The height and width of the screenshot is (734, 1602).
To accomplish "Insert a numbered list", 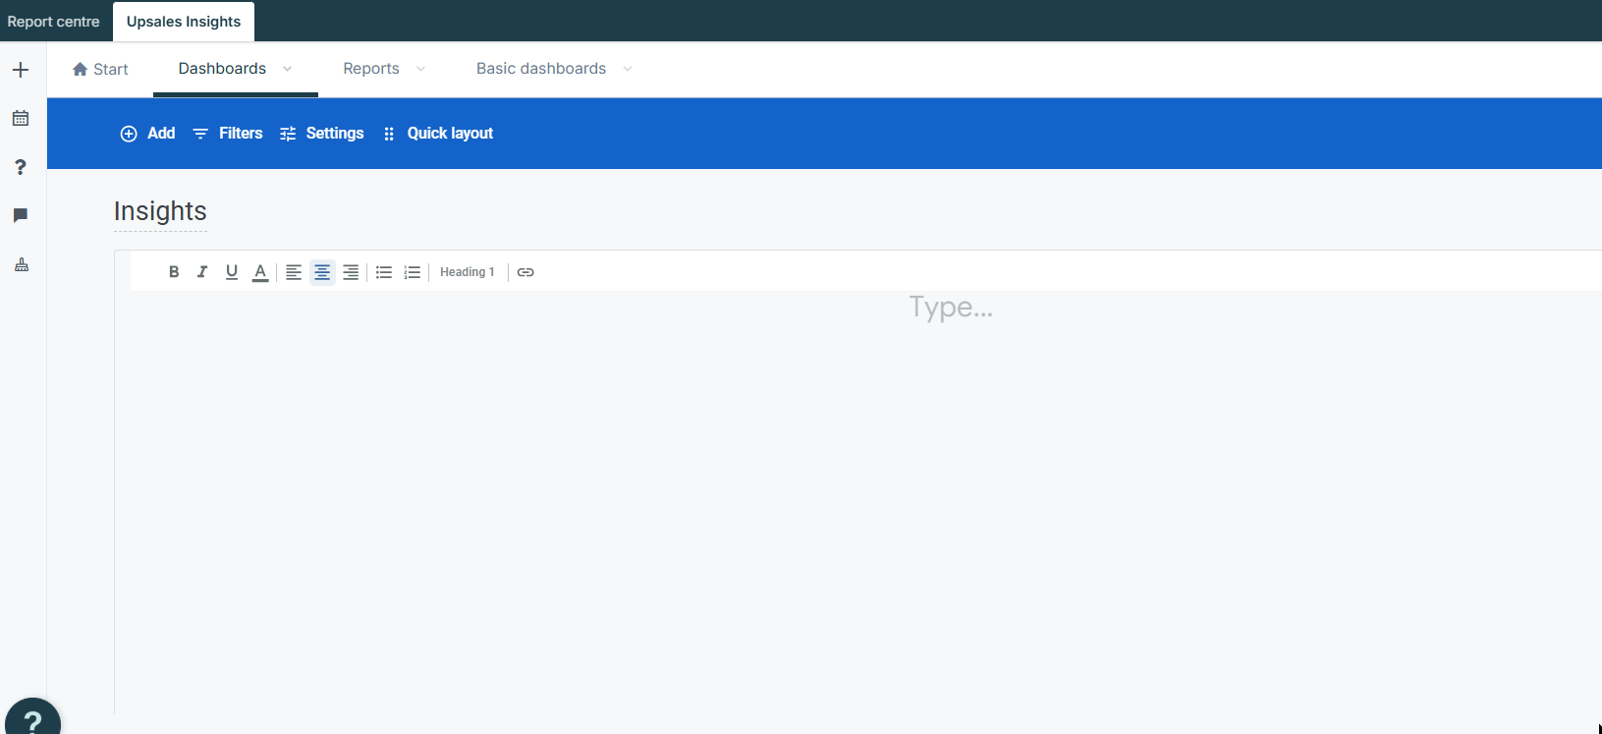I will [413, 272].
